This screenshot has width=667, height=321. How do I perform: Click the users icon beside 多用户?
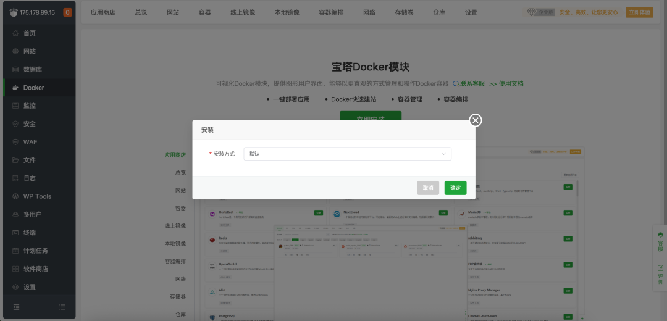(15, 214)
